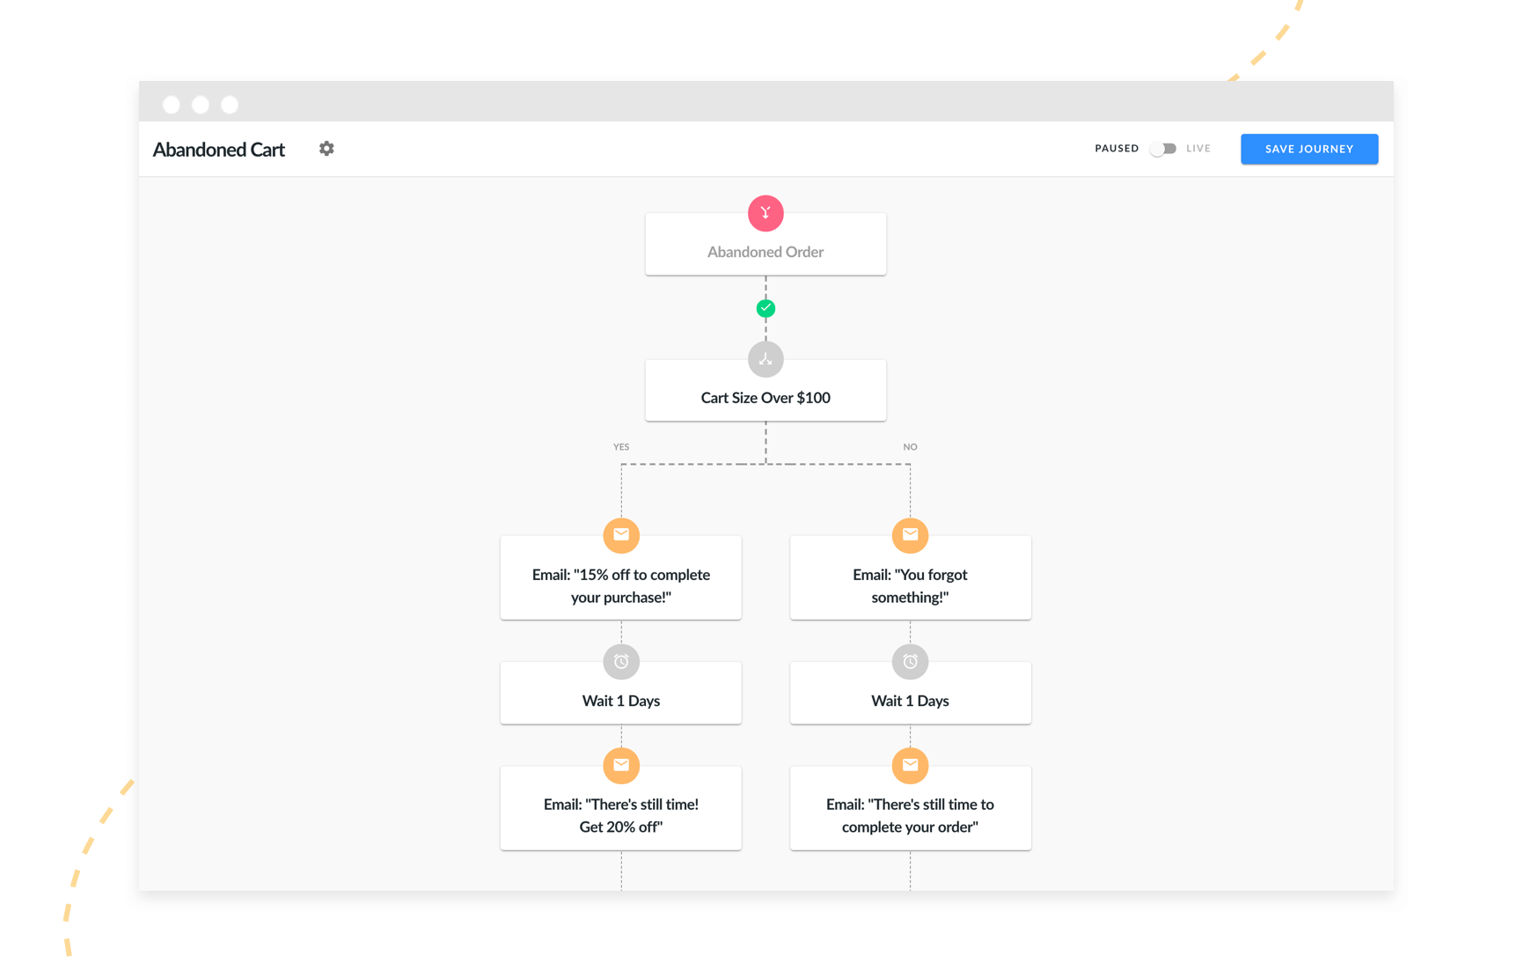The width and height of the screenshot is (1531, 970).
Task: Save the journey with Save Journey button
Action: 1309,149
